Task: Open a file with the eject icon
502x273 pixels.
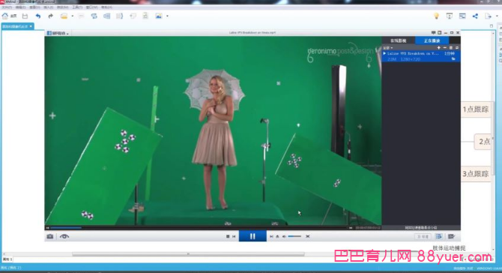Action: (277, 236)
